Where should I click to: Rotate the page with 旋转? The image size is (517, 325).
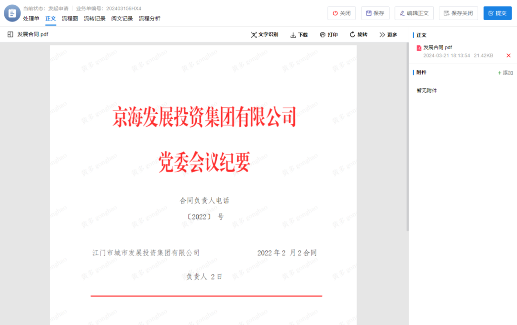[x=359, y=34]
